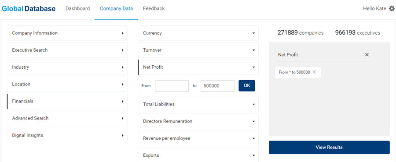Screen dimensions: 396x162
Task: Expand Advanced Search arrow
Action: (122, 118)
